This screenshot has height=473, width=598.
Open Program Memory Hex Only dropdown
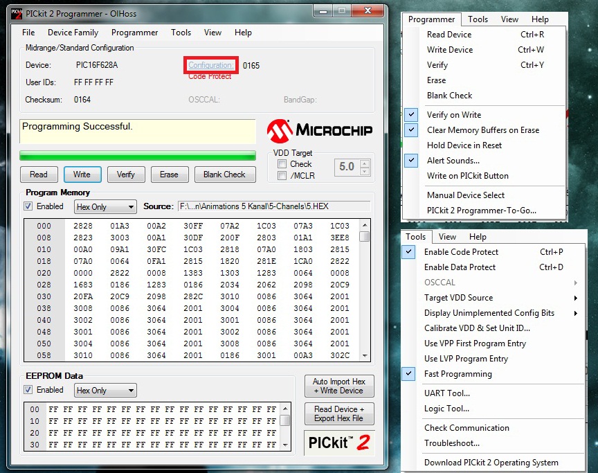[x=105, y=207]
